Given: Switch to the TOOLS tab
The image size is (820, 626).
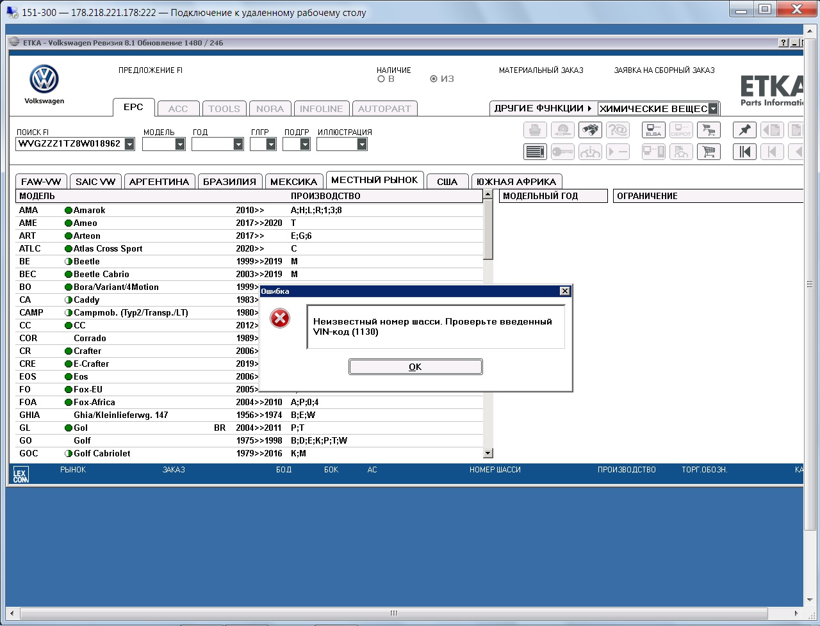Looking at the screenshot, I should pos(224,109).
